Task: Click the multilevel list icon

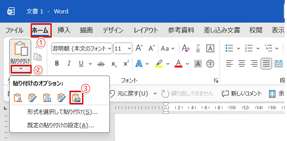Action: (269, 48)
